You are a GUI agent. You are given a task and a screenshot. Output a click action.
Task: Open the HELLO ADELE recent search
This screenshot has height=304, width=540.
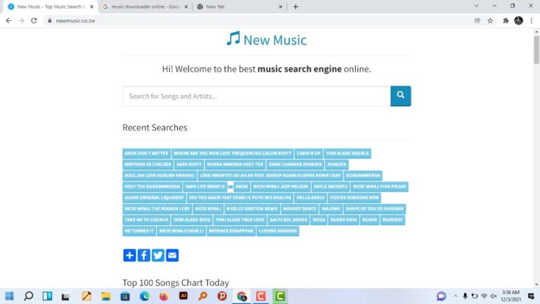tap(311, 198)
